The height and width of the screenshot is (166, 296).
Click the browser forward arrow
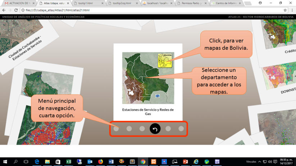(10, 10)
